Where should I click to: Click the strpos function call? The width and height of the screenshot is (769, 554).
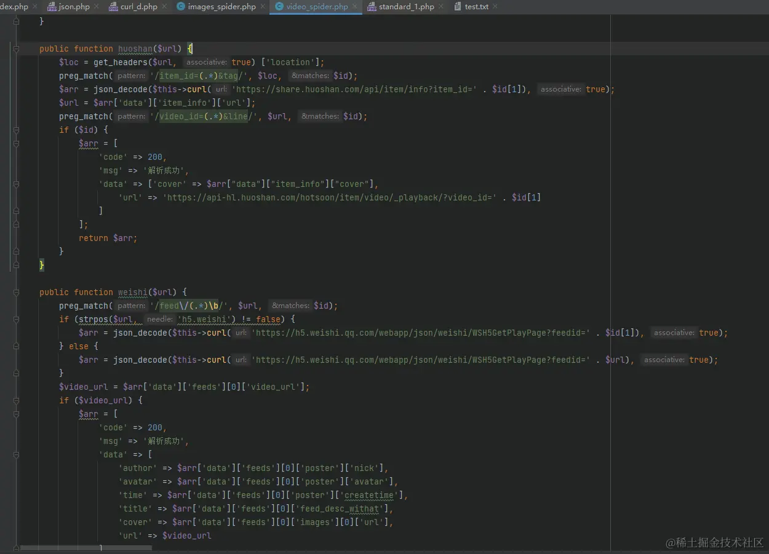pyautogui.click(x=94, y=319)
